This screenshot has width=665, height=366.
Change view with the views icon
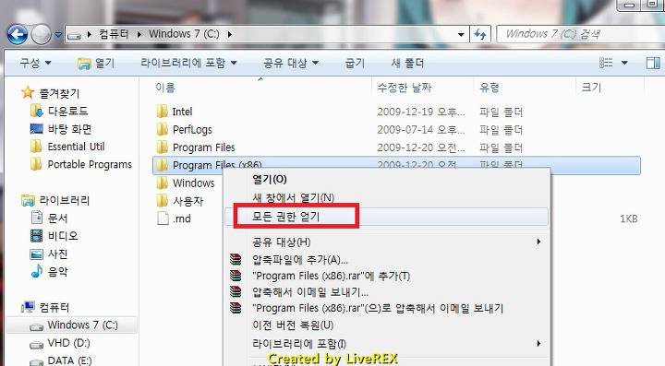pyautogui.click(x=606, y=63)
